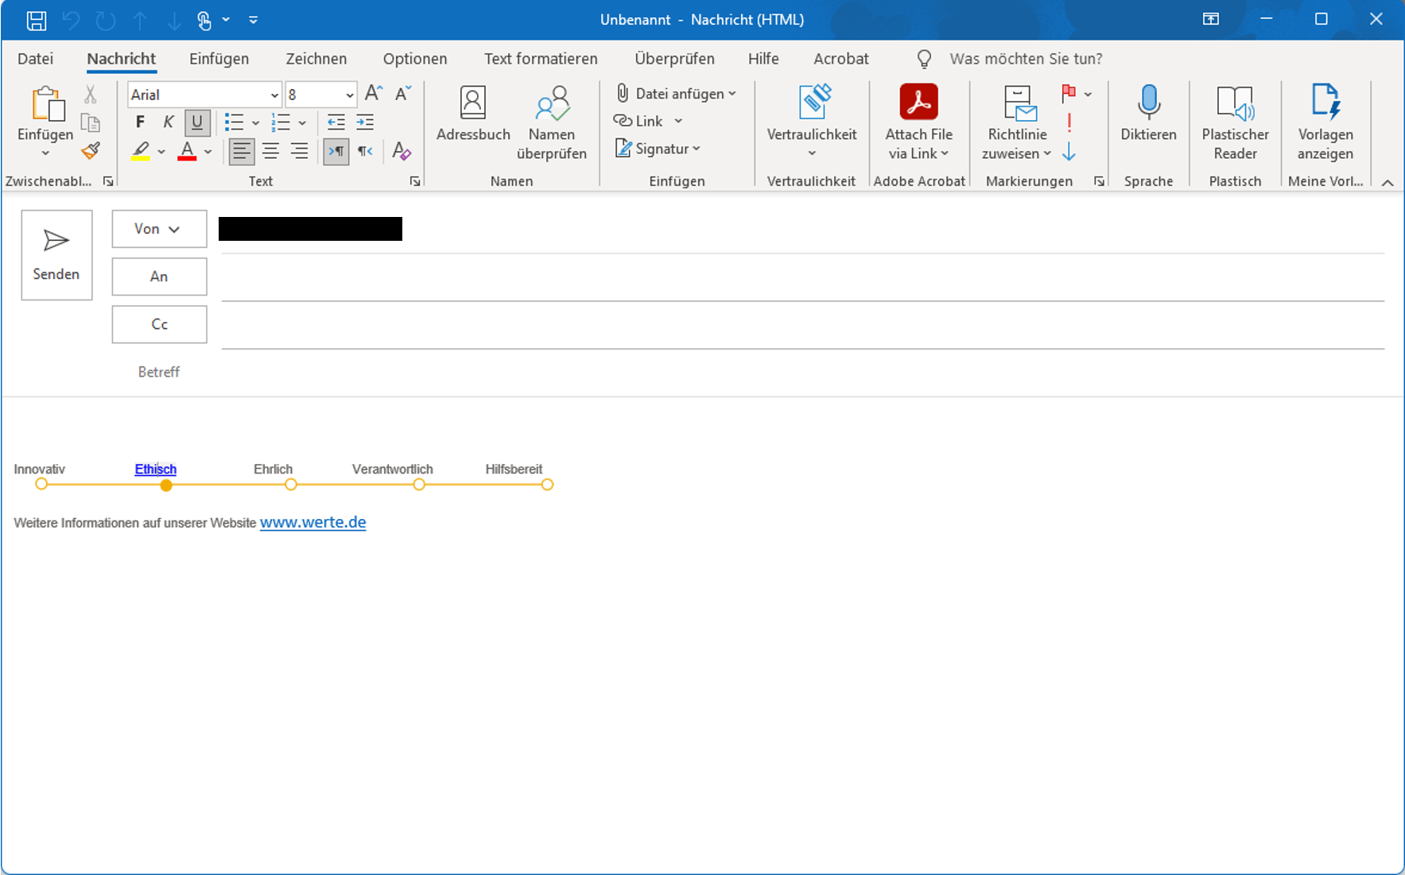Decrease the font size
Viewport: 1405px width, 875px height.
403,94
